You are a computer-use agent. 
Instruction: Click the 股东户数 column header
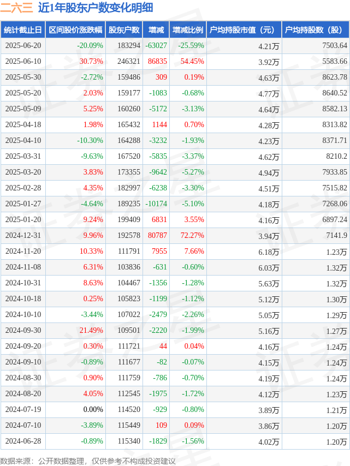124,29
